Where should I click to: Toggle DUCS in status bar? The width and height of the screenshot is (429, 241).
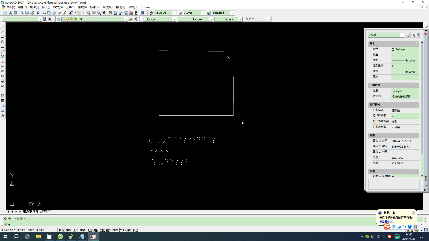[115, 230]
